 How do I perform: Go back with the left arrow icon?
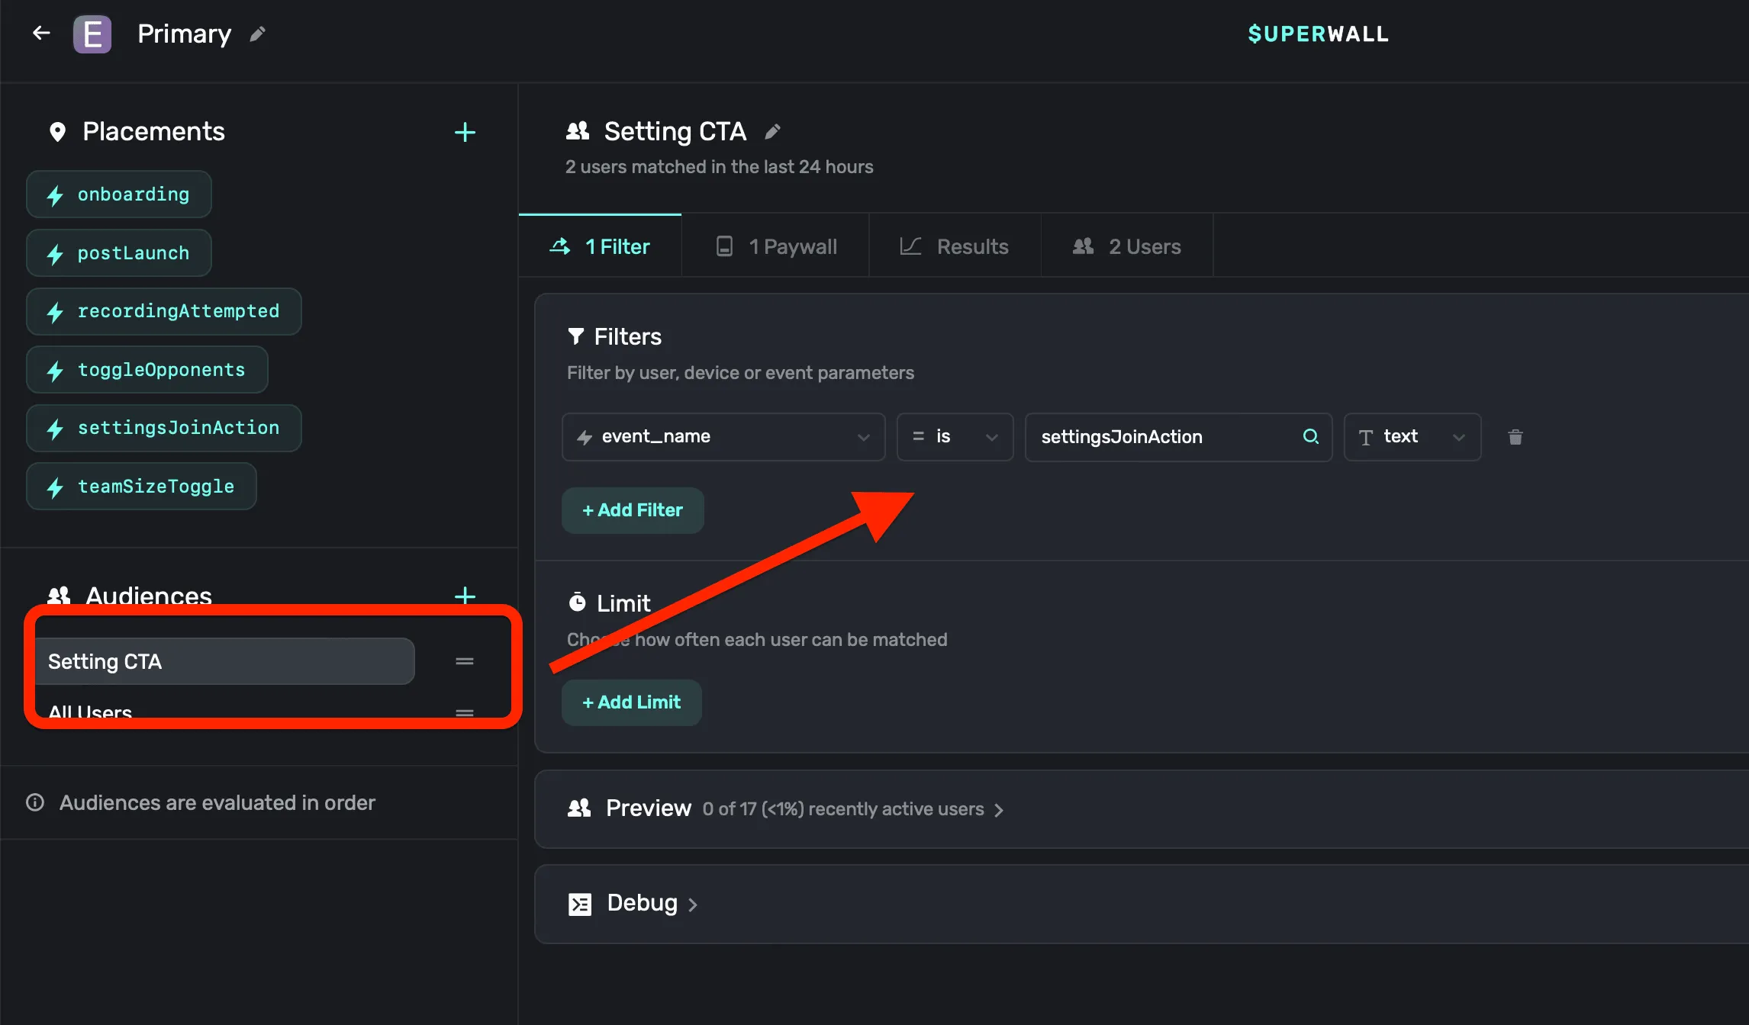41,33
